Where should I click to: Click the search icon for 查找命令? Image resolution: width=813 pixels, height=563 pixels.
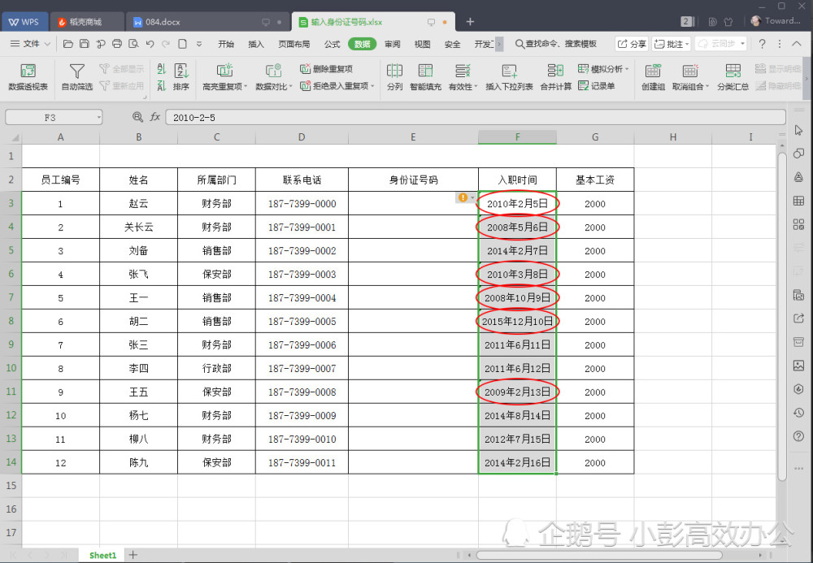pos(519,44)
